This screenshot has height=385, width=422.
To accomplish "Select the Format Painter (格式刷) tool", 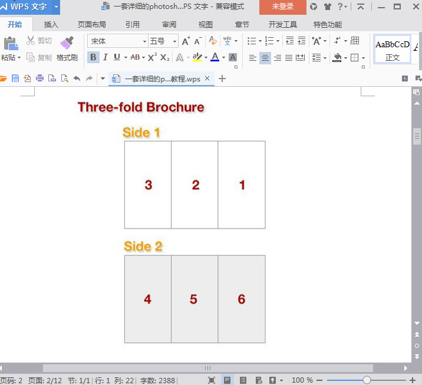I will tap(67, 49).
